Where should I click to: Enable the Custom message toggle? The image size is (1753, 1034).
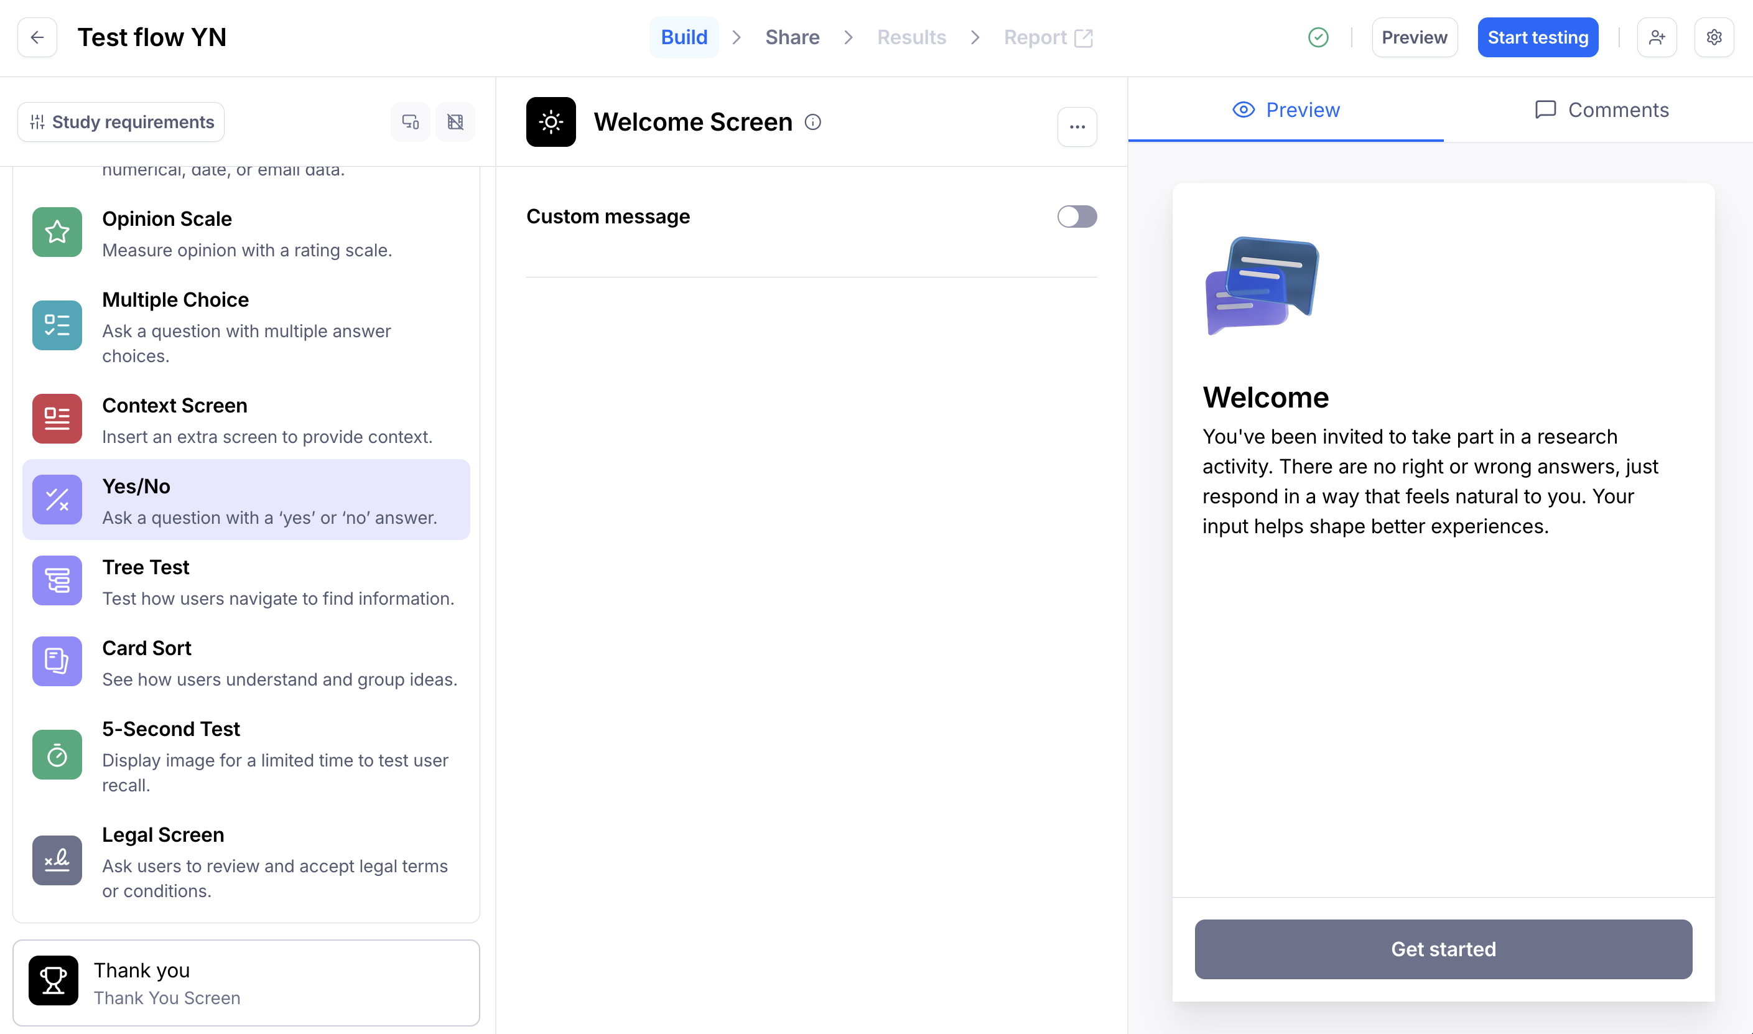click(1077, 217)
